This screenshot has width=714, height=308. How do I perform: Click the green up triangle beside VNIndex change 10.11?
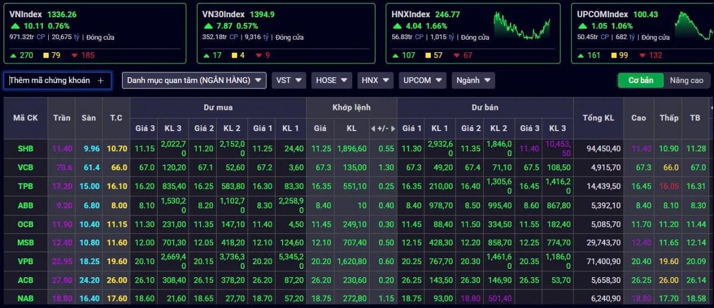[15, 26]
